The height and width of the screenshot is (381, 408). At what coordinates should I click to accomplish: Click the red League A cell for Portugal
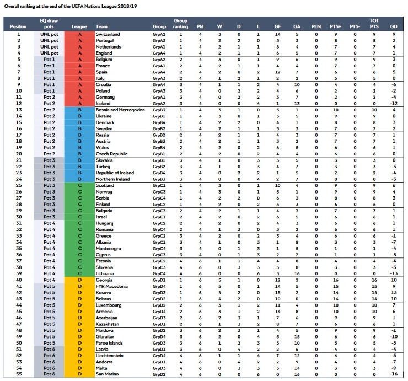click(79, 40)
